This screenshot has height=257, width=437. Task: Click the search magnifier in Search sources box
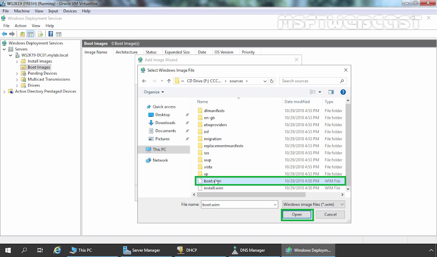[x=342, y=81]
